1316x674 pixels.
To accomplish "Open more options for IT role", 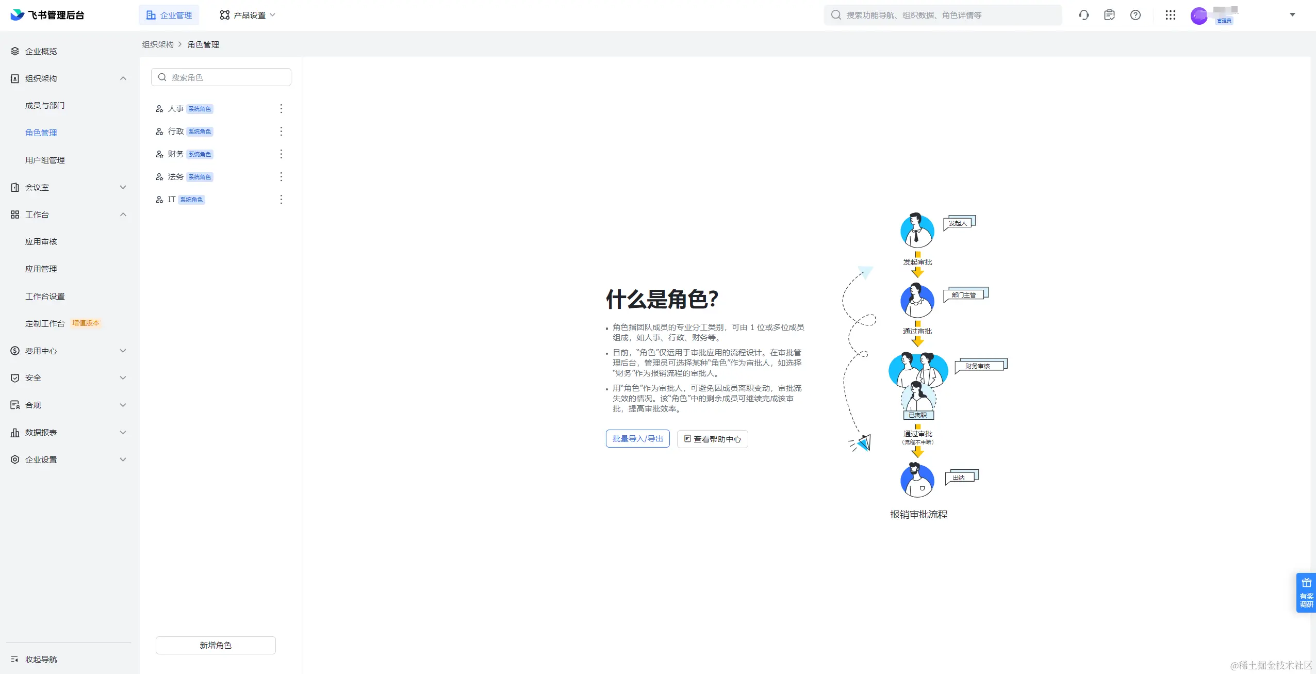I will 281,199.
